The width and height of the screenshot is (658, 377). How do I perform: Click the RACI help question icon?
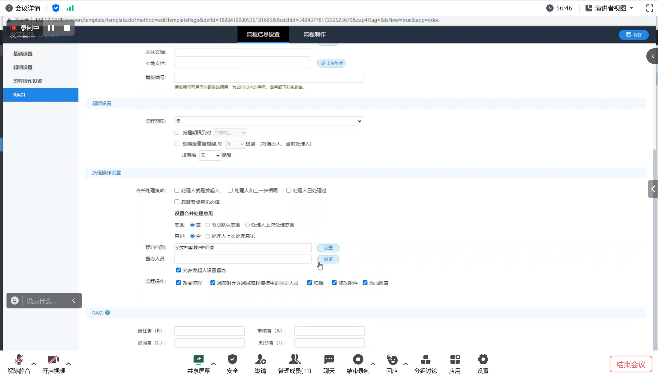point(108,313)
